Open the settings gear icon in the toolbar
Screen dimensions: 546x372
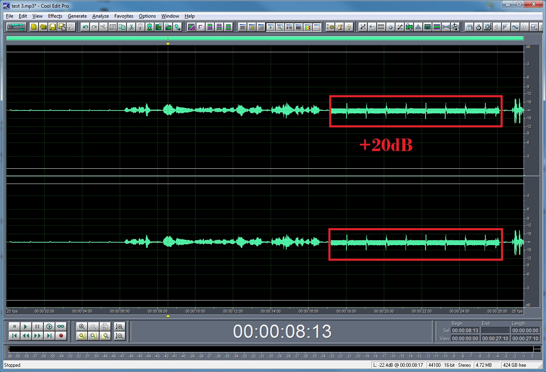pyautogui.click(x=330, y=27)
